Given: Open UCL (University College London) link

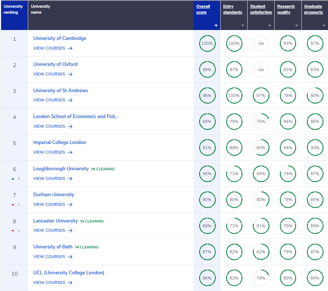Looking at the screenshot, I should (68, 272).
